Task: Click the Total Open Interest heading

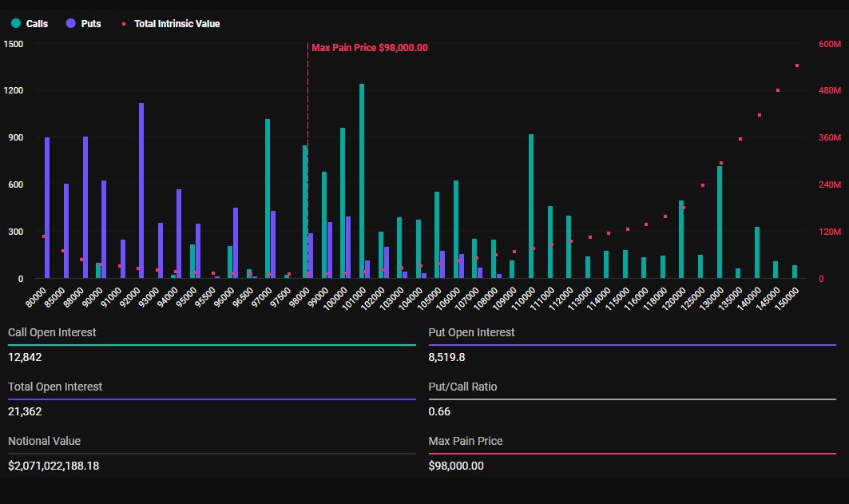Action: (55, 387)
